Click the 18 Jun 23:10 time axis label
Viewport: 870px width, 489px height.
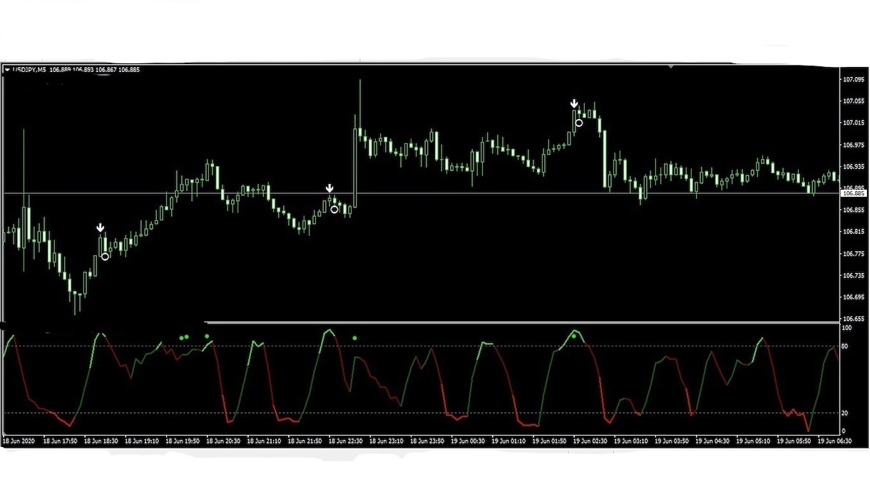pyautogui.click(x=385, y=441)
